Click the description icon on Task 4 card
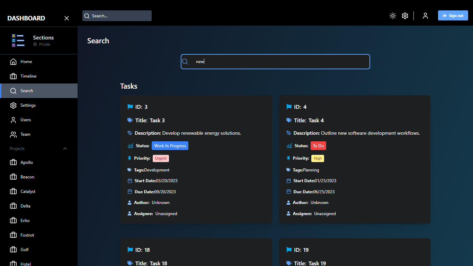473x266 pixels. (288, 133)
